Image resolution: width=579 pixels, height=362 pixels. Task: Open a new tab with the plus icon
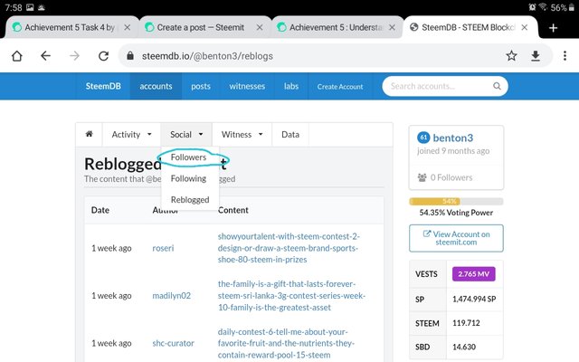(x=553, y=28)
